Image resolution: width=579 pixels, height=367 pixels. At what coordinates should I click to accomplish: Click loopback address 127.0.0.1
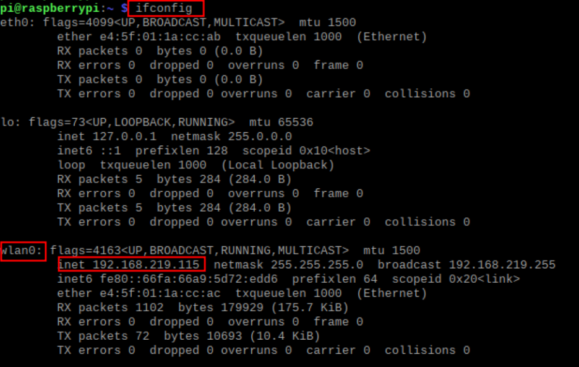point(124,137)
